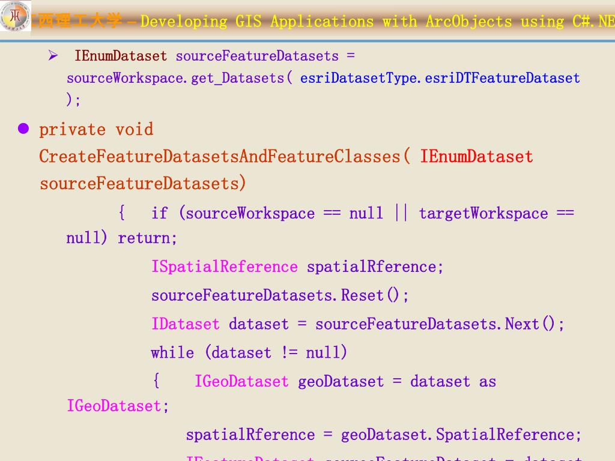
Task: Click 'spatialRference;' variable declaration
Action: 375,267
